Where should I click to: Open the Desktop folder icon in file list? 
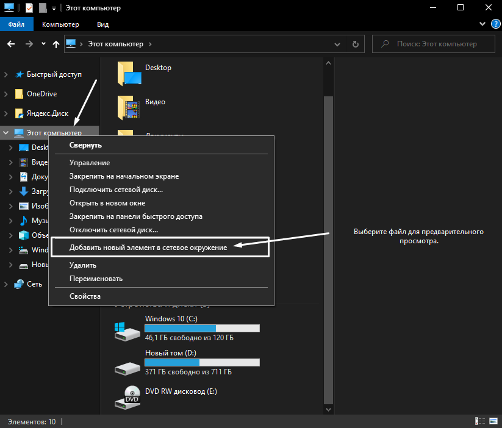pos(128,73)
